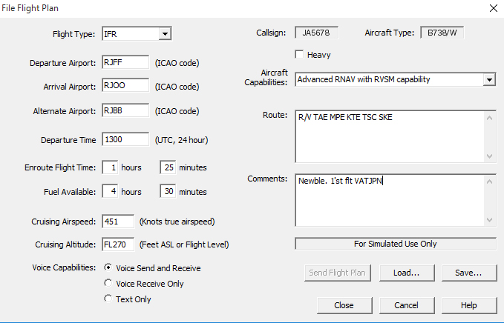
Task: Click the Close button at bottom
Action: tap(344, 305)
